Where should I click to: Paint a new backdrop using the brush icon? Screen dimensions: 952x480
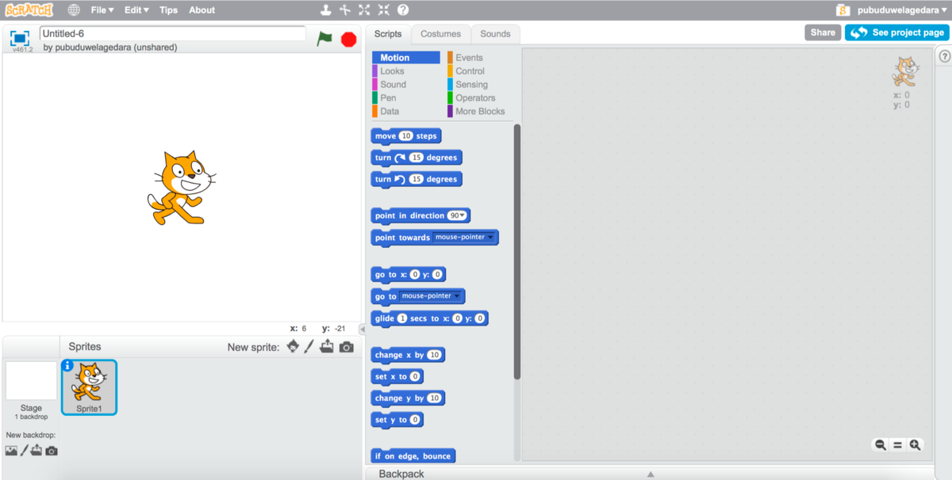[25, 450]
